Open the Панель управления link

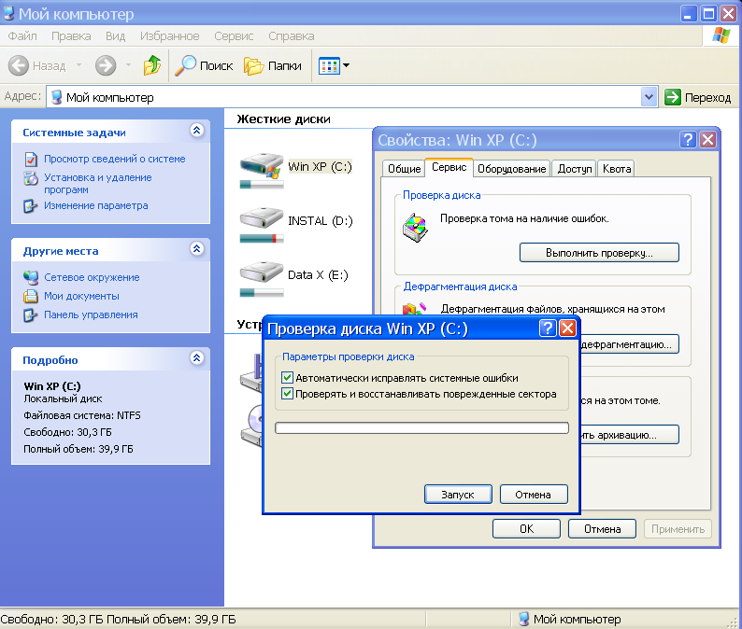(x=91, y=314)
